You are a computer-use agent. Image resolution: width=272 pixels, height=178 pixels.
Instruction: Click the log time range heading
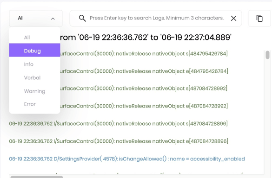pos(146,38)
